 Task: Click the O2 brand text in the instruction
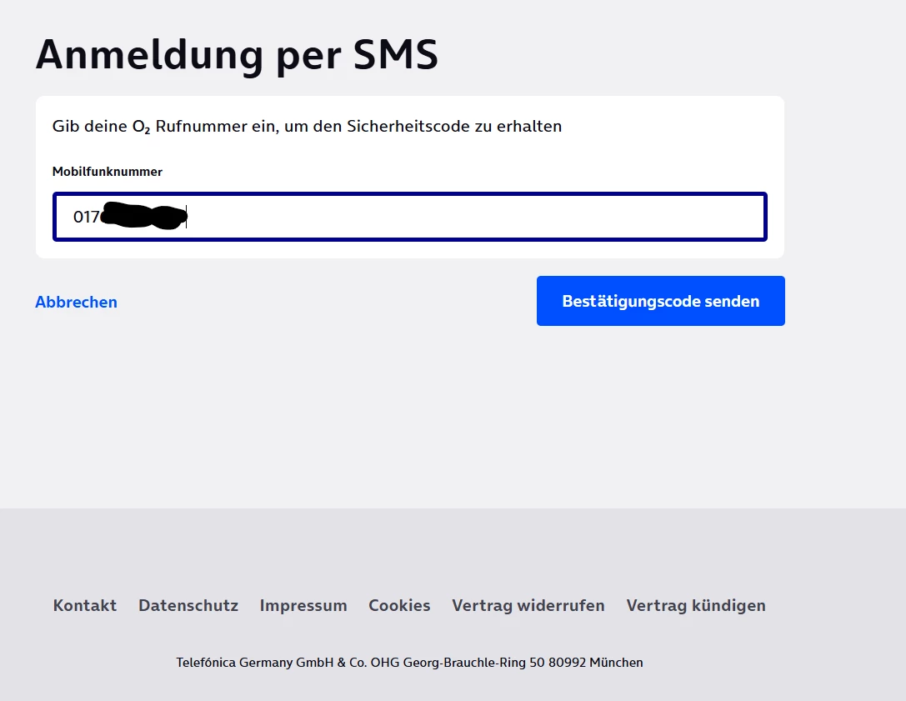point(142,127)
